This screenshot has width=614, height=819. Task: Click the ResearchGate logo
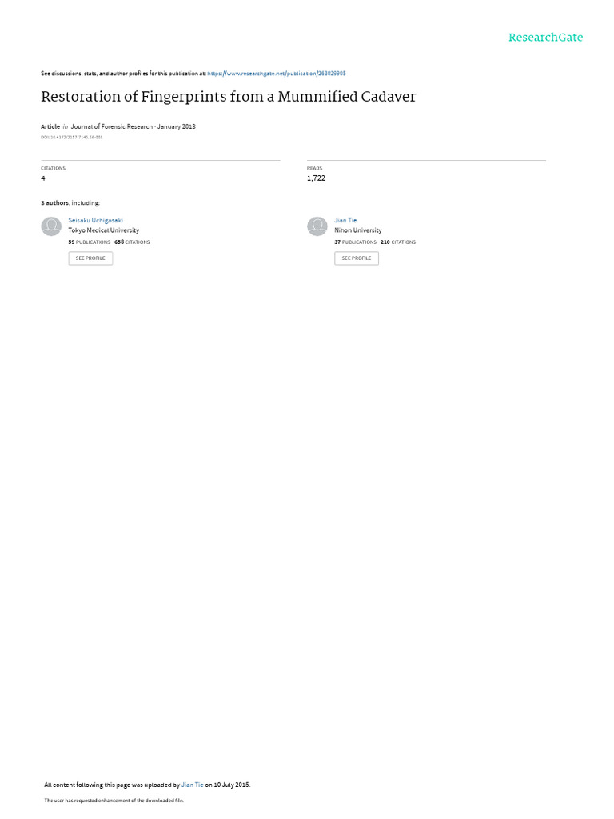pyautogui.click(x=545, y=38)
